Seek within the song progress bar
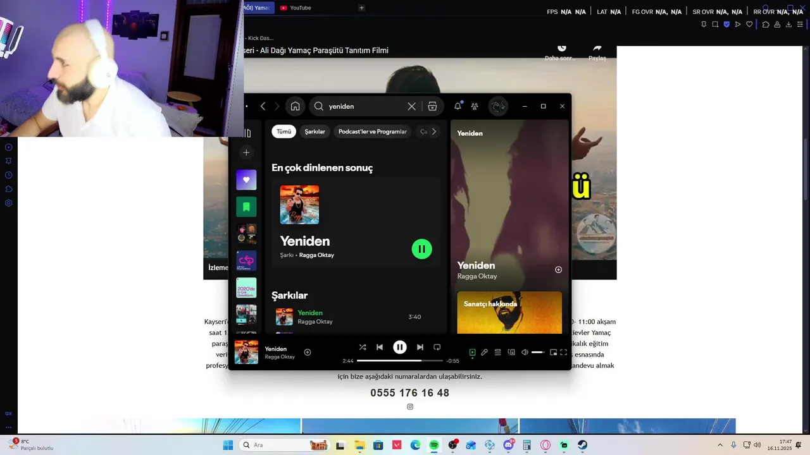 (x=400, y=360)
